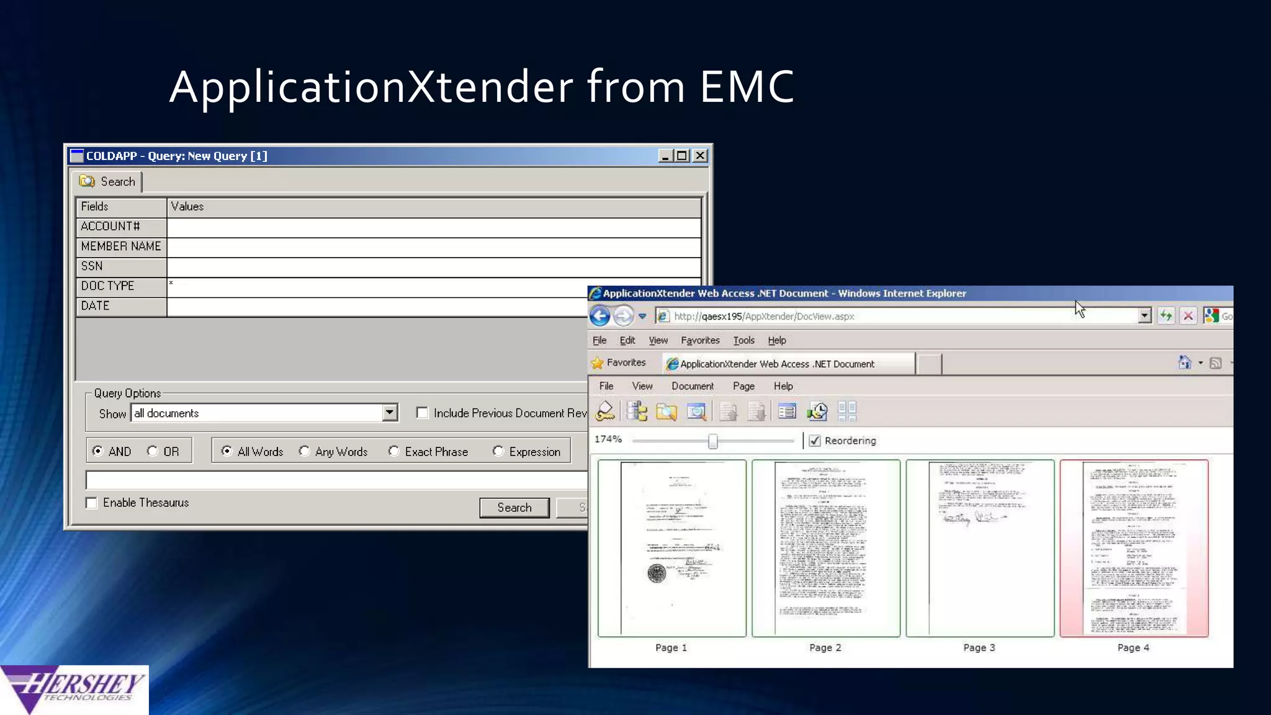Screen dimensions: 1271x715
Task: Click the Favorites star icon
Action: coord(597,363)
